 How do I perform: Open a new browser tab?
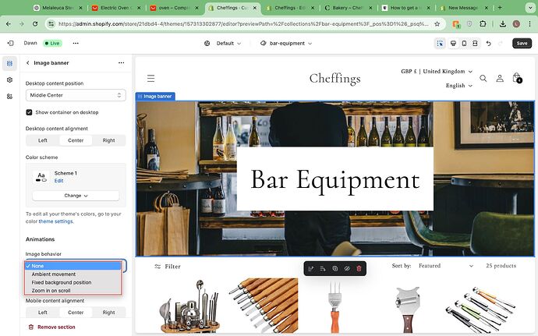pyautogui.click(x=500, y=8)
